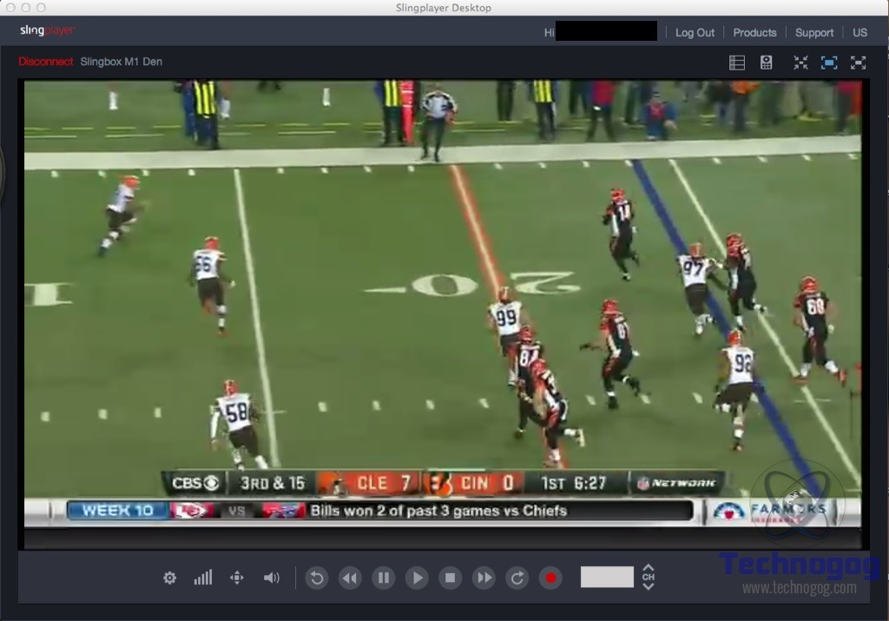Shrink video to compact view icon

[x=800, y=63]
